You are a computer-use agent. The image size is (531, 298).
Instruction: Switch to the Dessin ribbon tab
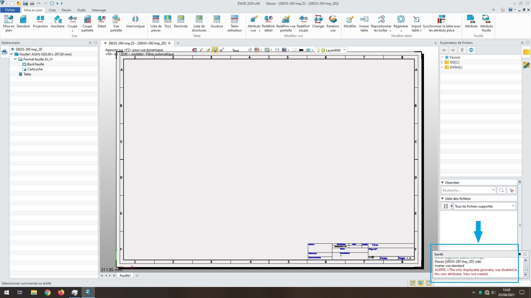point(66,10)
